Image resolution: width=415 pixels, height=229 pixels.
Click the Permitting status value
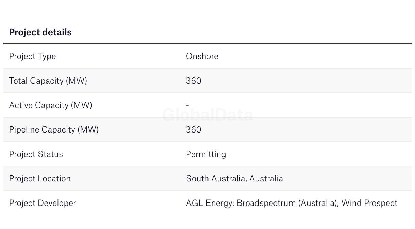(x=206, y=154)
